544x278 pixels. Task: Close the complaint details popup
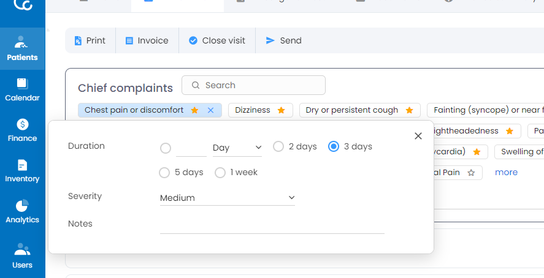click(418, 136)
